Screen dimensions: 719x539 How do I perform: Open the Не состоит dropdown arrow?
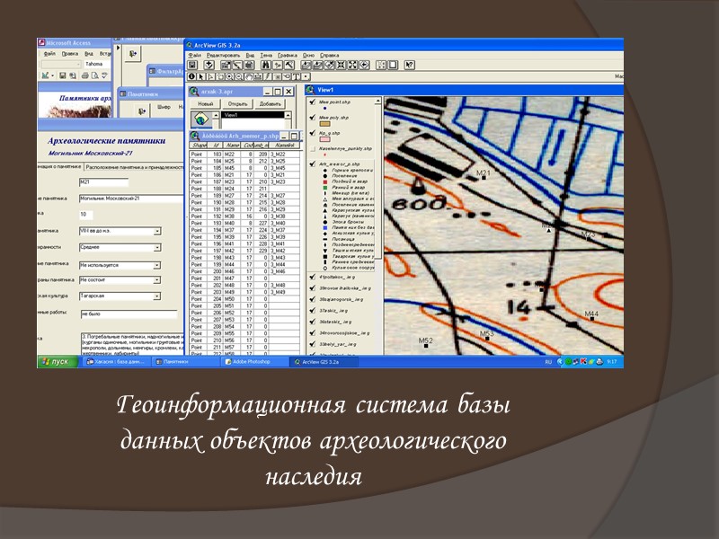[x=157, y=280]
